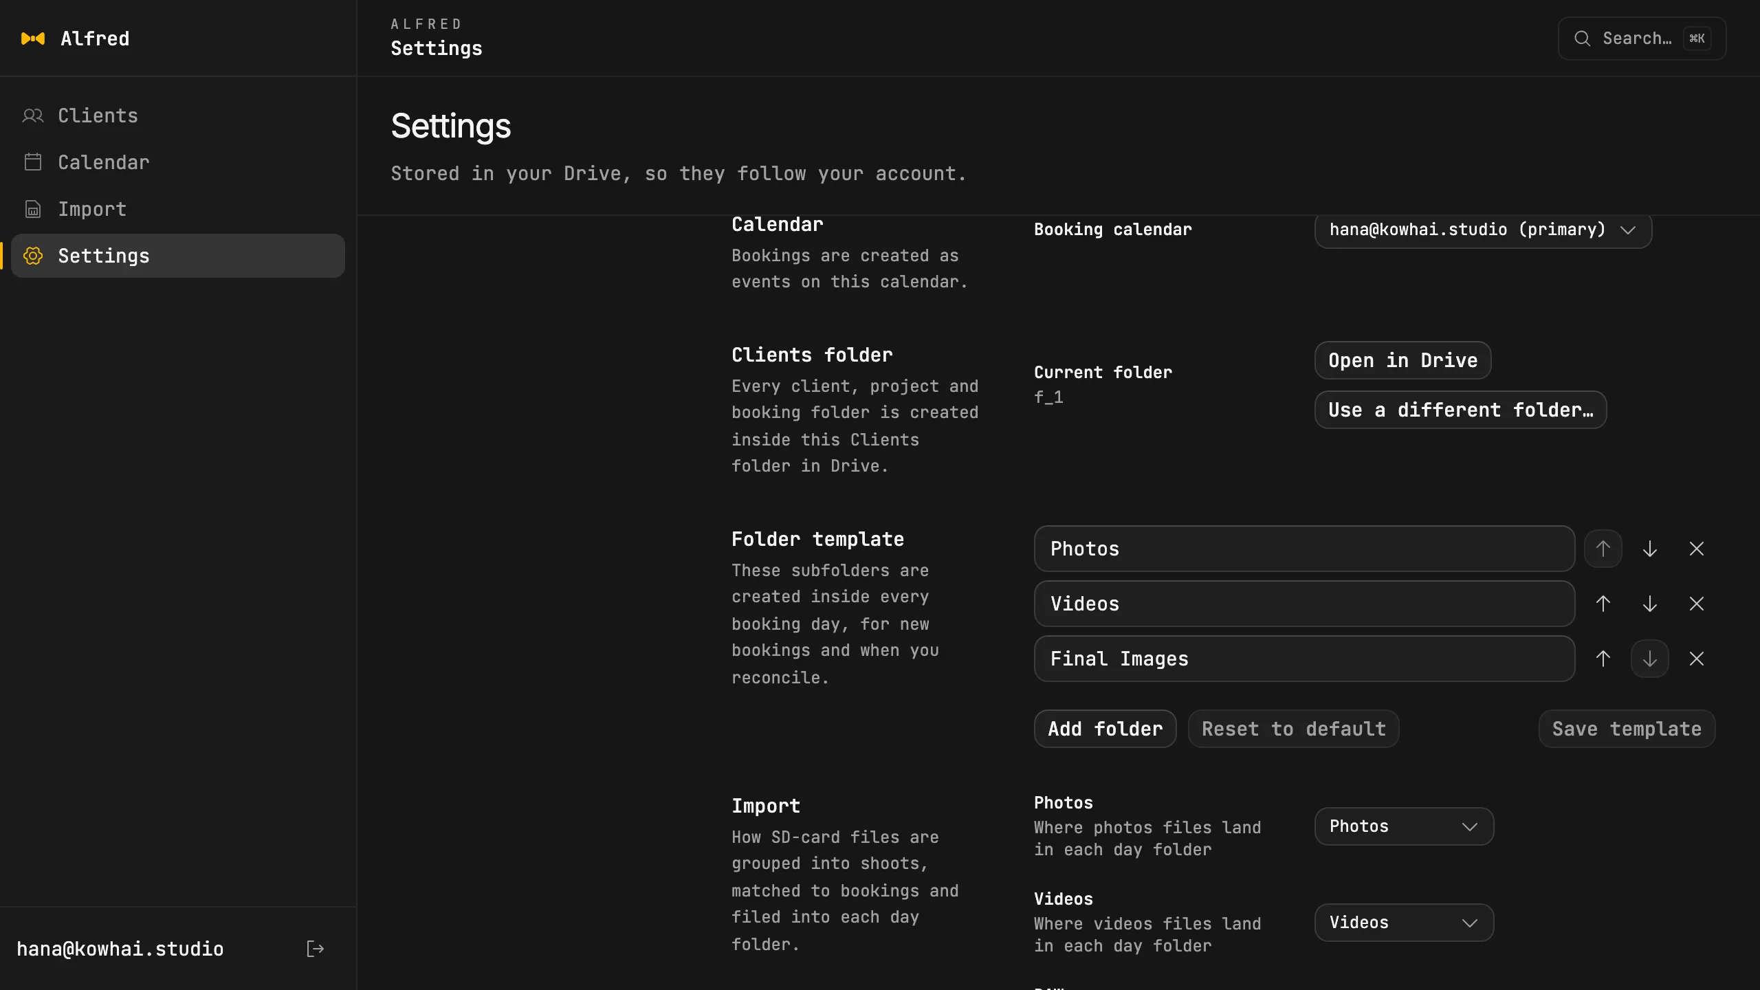Screen dimensions: 1760x990
Task: Click the Save template button
Action: (1627, 729)
